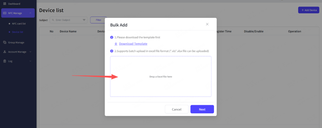Click the Excel file drop zone

(x=161, y=76)
